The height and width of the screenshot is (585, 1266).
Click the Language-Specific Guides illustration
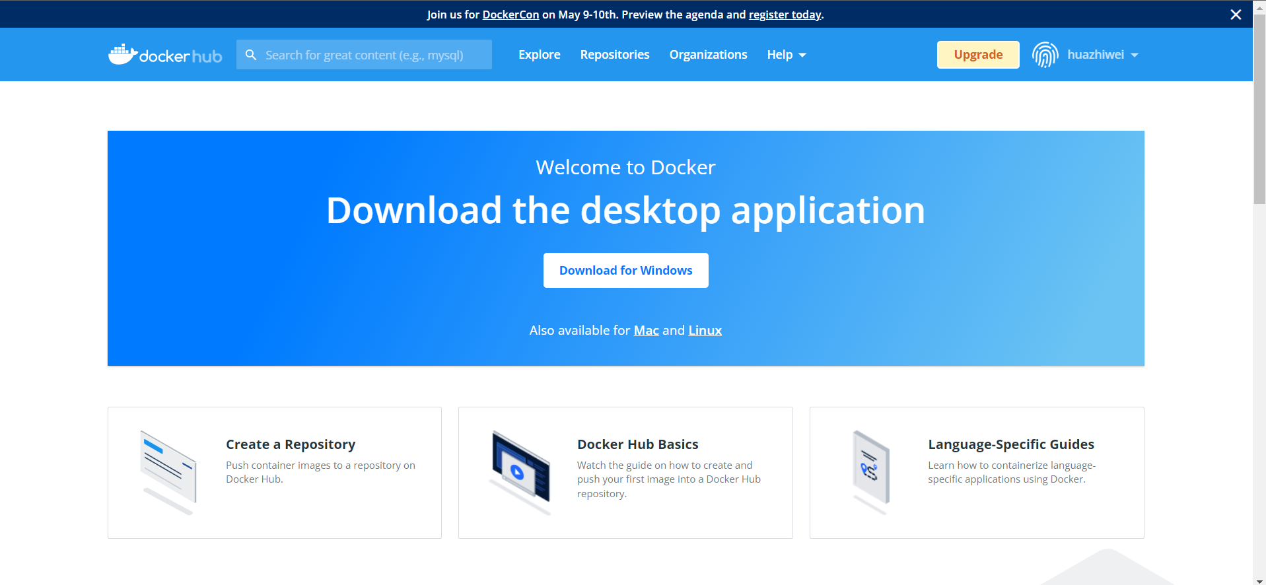[x=871, y=472]
